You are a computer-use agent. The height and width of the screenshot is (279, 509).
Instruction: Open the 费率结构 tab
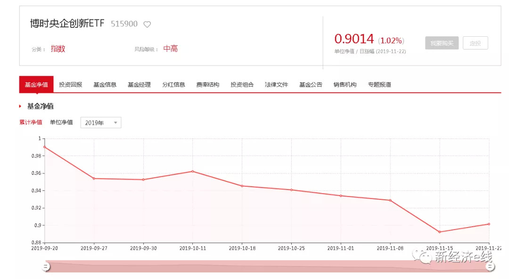point(208,84)
